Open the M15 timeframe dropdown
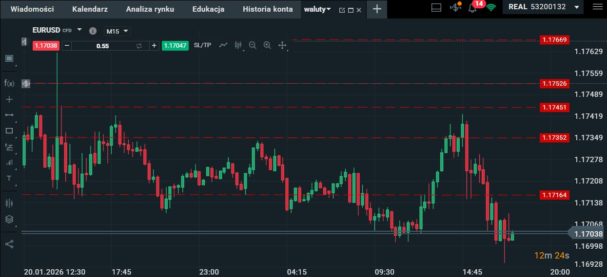 (x=117, y=31)
